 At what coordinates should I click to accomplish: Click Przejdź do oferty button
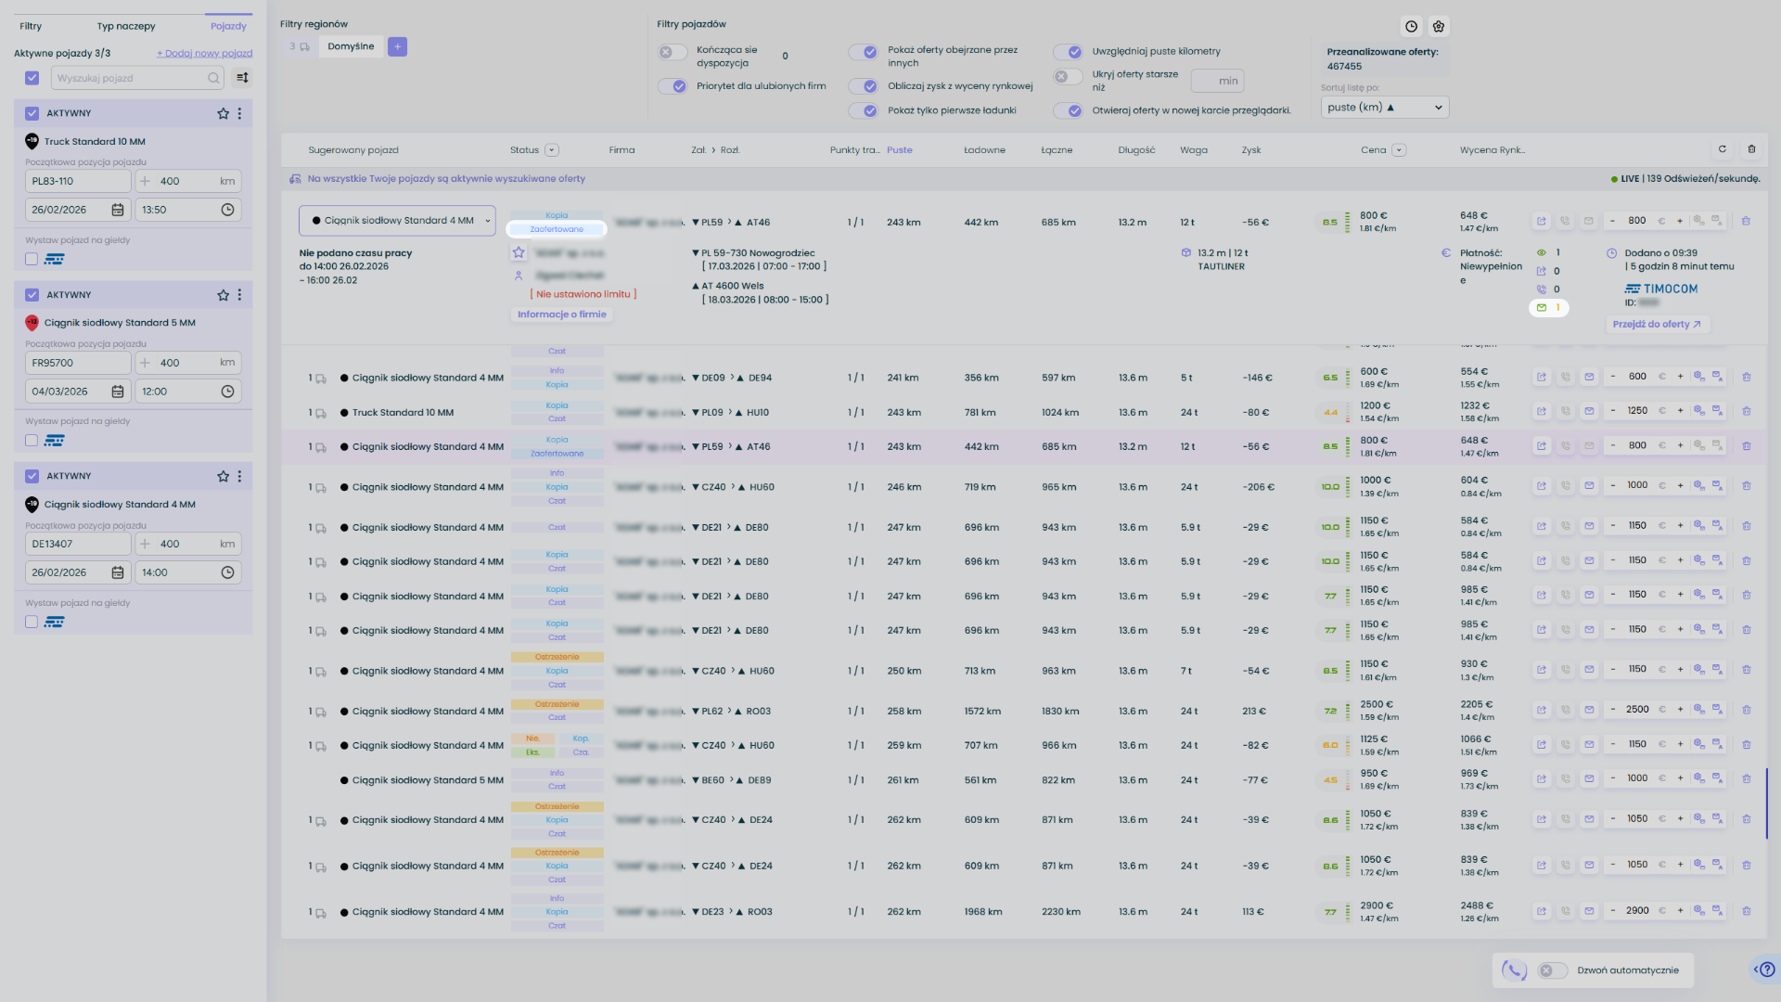[x=1657, y=325]
